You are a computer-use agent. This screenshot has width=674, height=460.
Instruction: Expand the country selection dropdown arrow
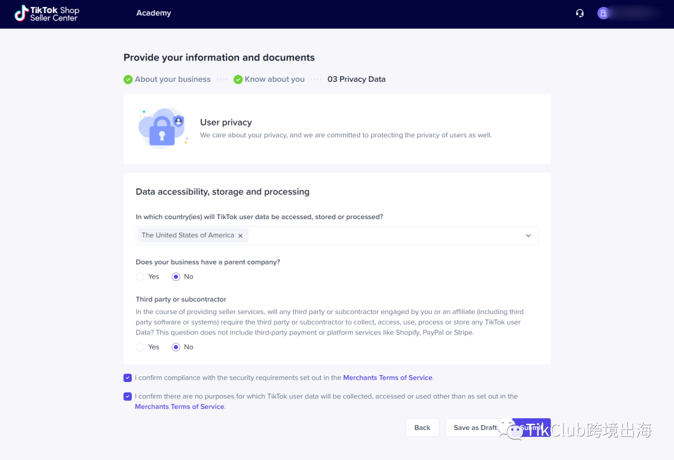[528, 235]
